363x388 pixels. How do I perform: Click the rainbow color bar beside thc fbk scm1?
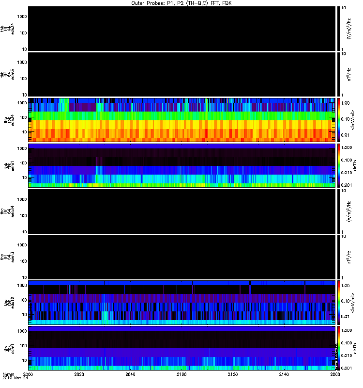coord(339,348)
